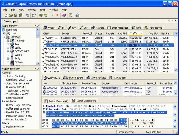Screen dimensions: 179x135
Task: Stop capture with the red square icon
Action: click(58, 15)
